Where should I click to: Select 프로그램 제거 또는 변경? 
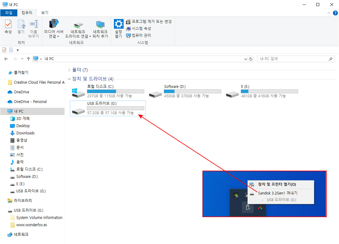click(x=148, y=21)
